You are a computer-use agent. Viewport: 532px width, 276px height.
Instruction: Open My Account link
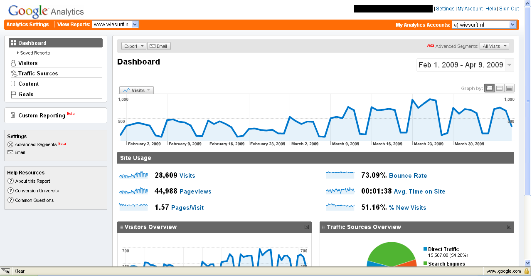coord(470,9)
